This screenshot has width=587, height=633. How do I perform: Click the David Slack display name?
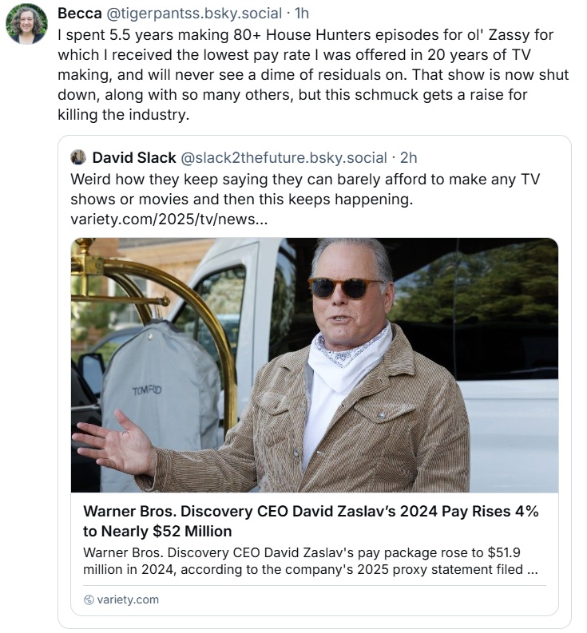click(134, 157)
